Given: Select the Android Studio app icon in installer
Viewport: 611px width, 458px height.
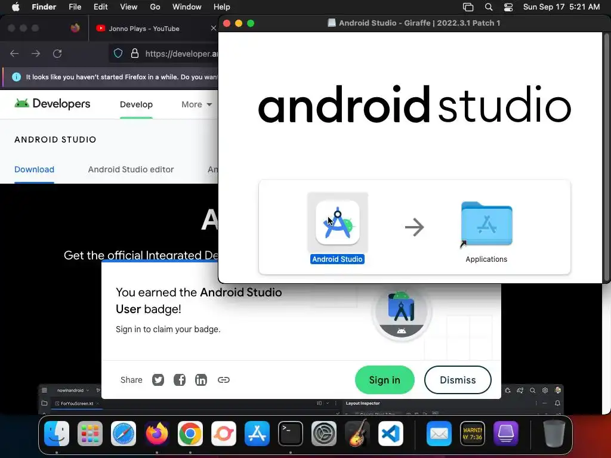Looking at the screenshot, I should click(x=338, y=223).
